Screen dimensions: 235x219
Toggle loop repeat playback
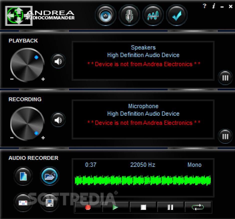[198, 207]
